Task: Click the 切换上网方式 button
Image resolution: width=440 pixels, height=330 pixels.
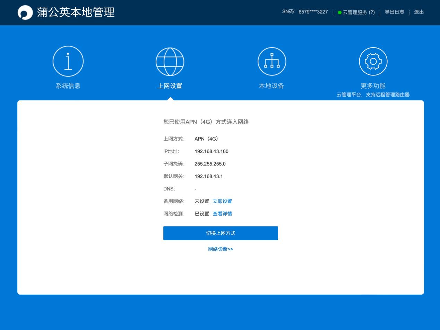Action: tap(221, 233)
